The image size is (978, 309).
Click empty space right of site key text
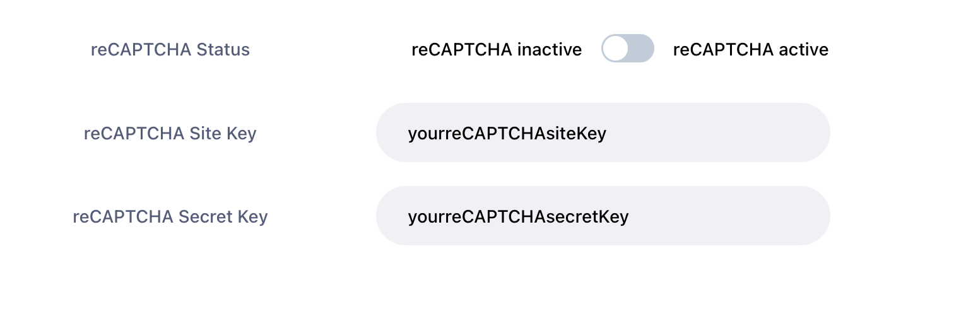(713, 133)
